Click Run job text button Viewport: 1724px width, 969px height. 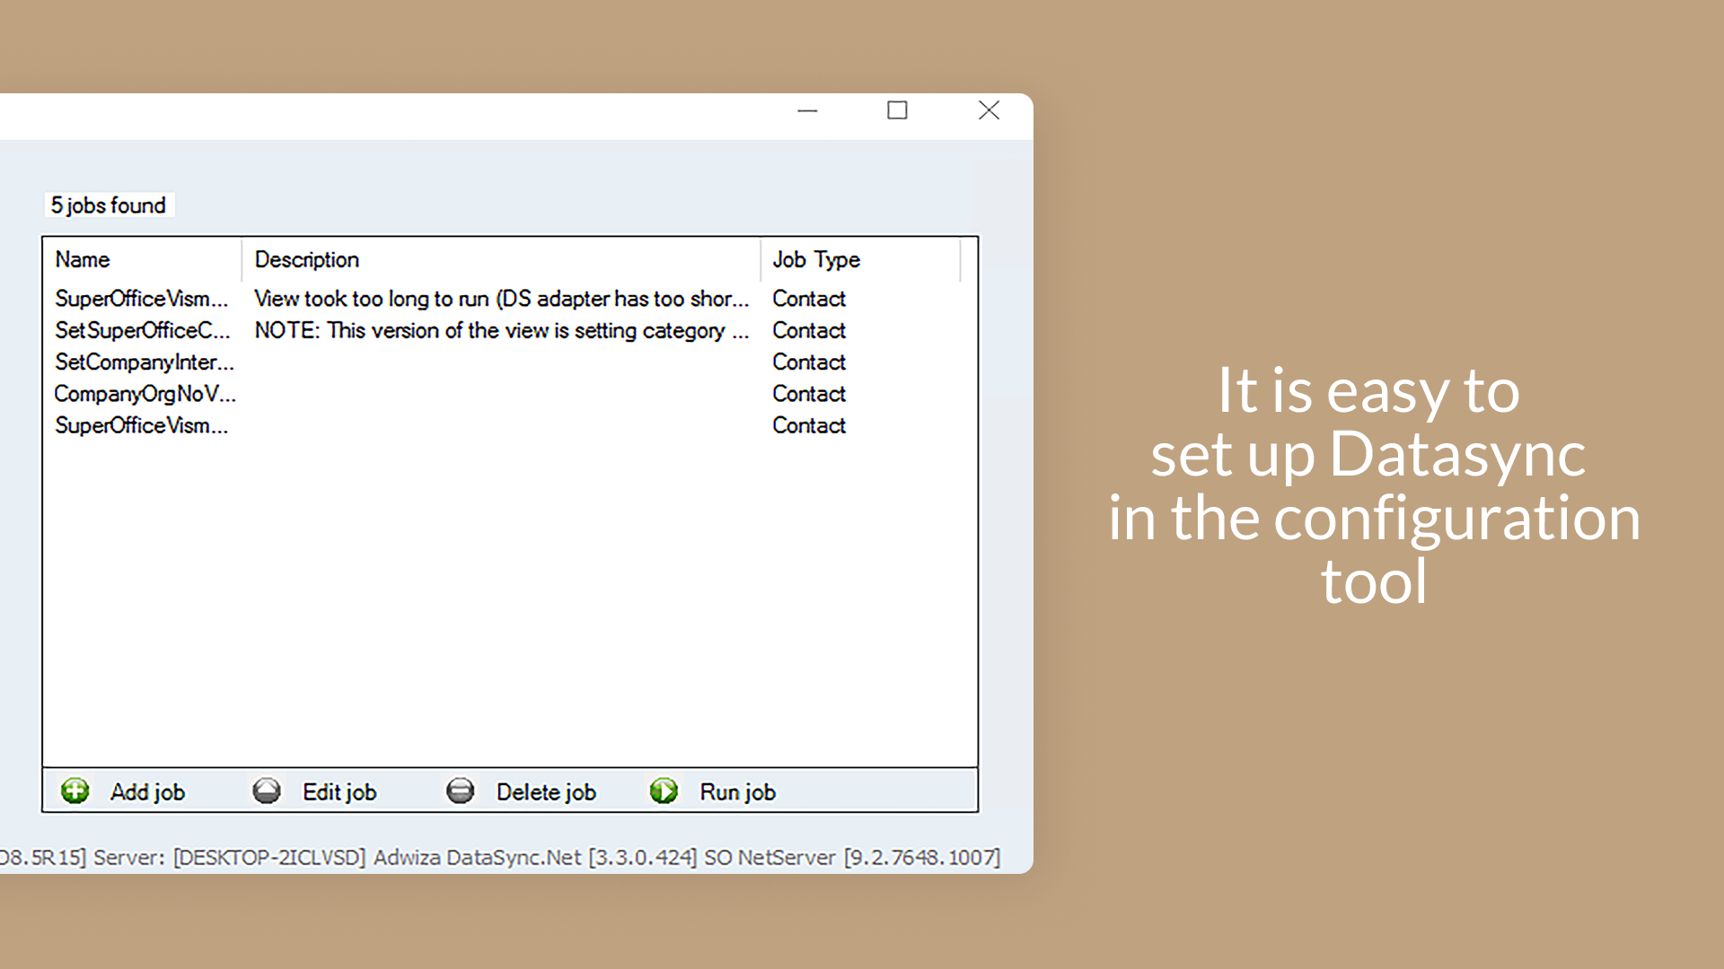tap(735, 791)
